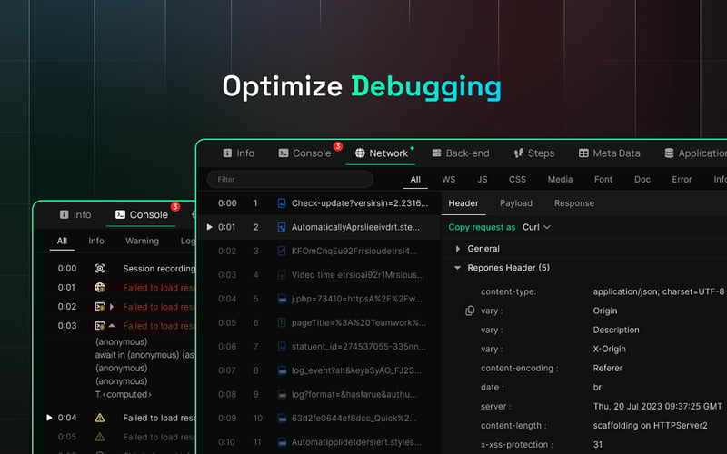
Task: Click file icon of Check-update request
Action: pos(282,203)
